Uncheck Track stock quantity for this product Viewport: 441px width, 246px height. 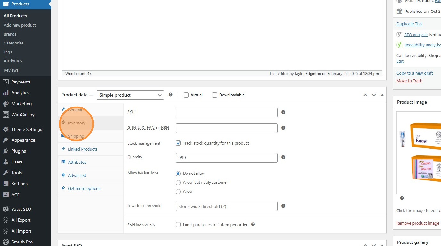click(x=178, y=143)
